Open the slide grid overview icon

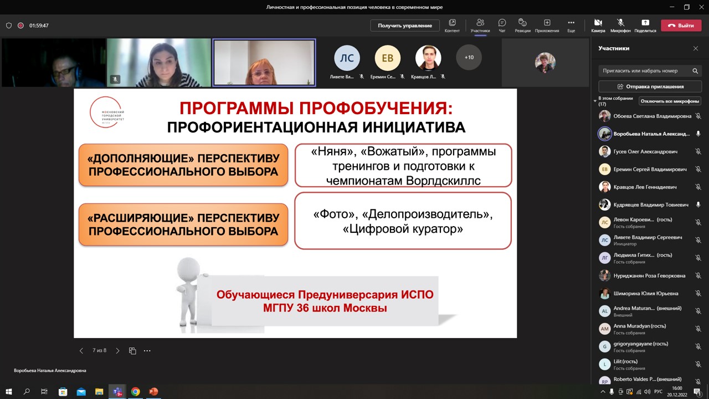tap(132, 350)
